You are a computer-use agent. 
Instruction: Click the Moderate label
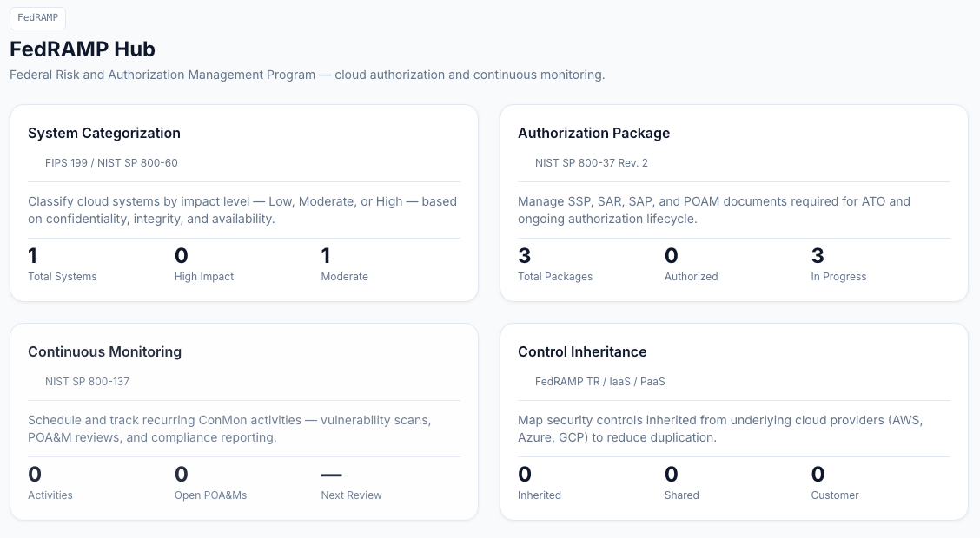[x=344, y=277]
